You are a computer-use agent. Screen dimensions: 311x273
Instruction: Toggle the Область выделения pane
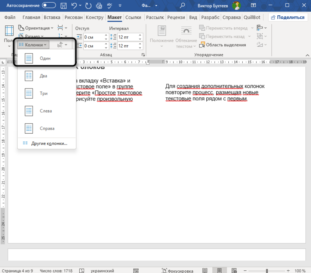(x=223, y=45)
